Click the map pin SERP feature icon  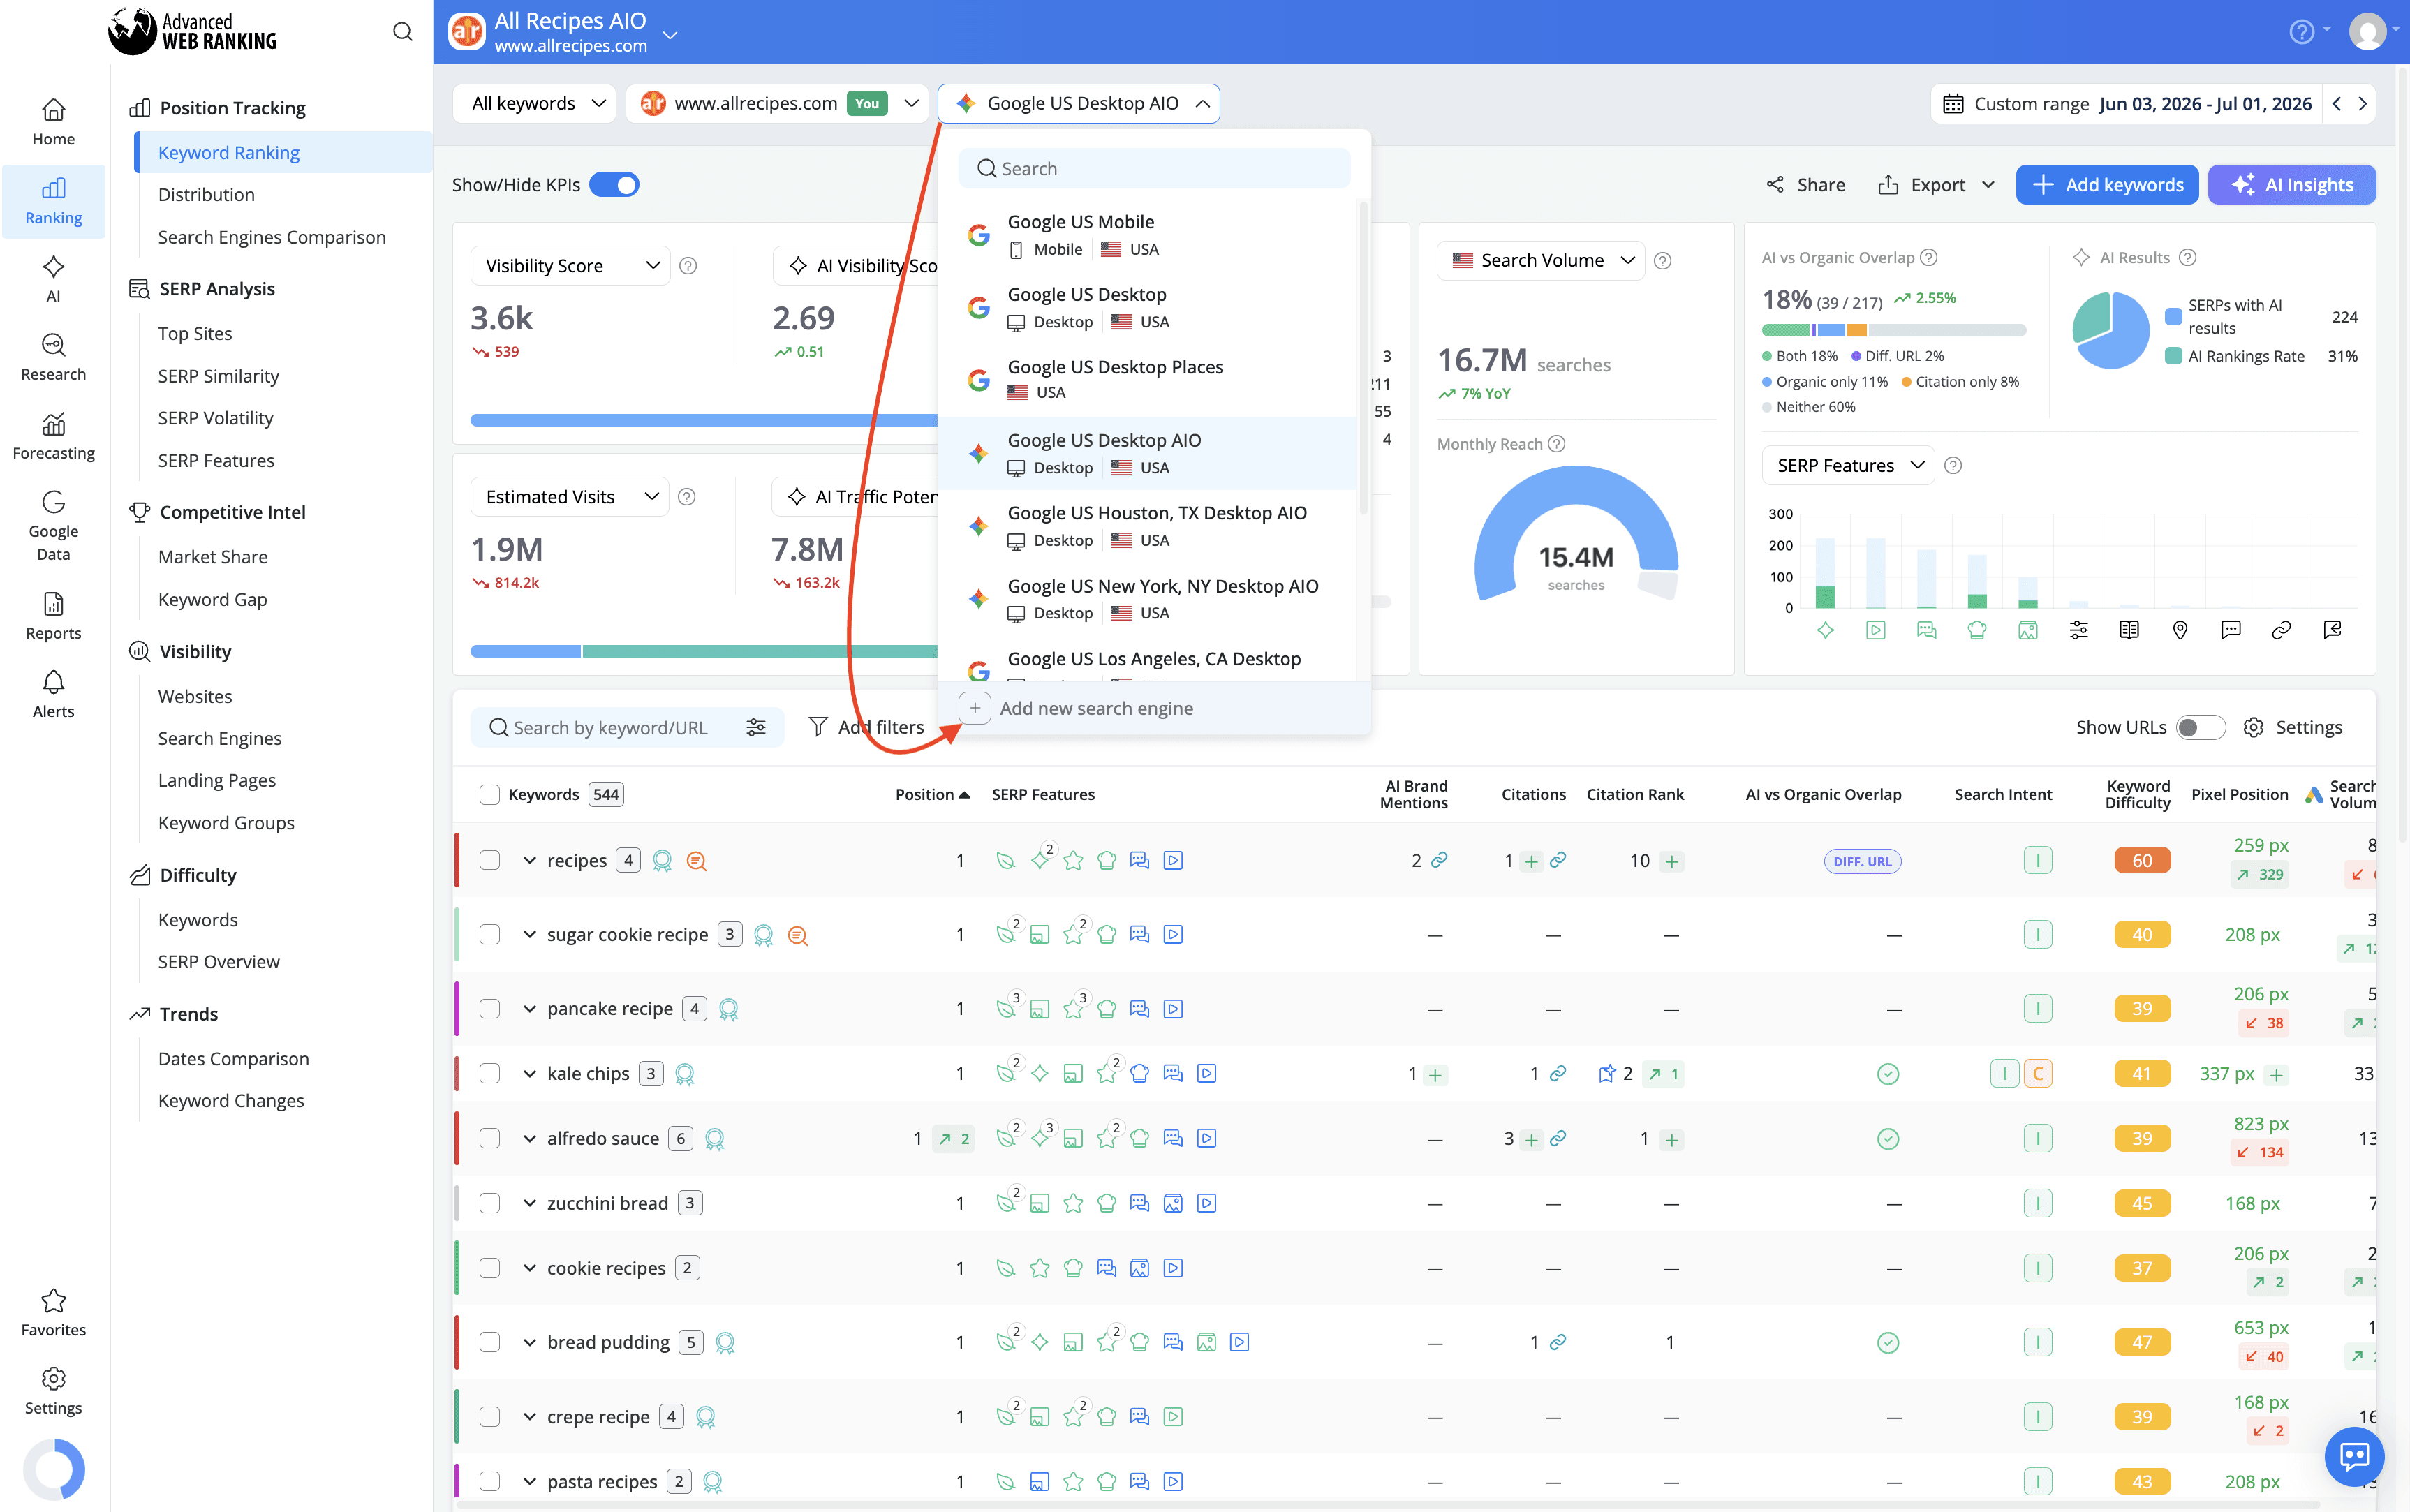point(2180,629)
